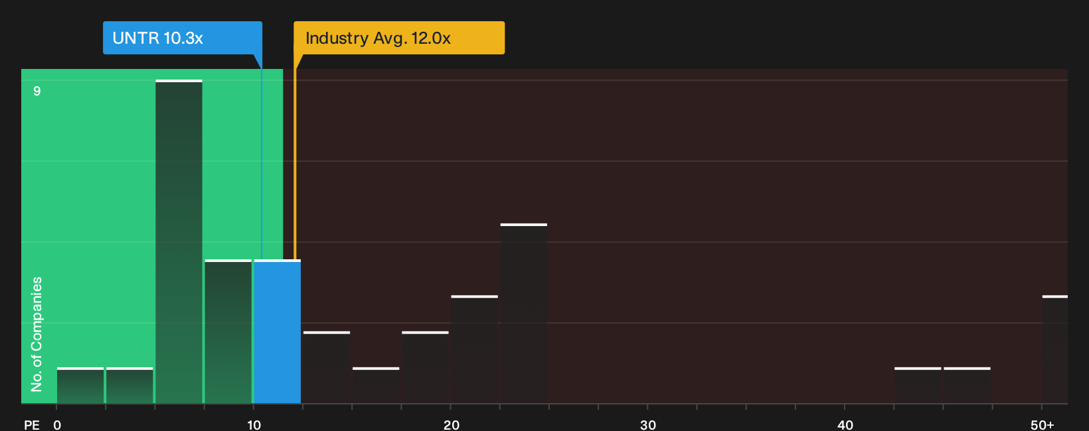Click the '9' y-axis value label
This screenshot has width=1089, height=431.
[37, 91]
